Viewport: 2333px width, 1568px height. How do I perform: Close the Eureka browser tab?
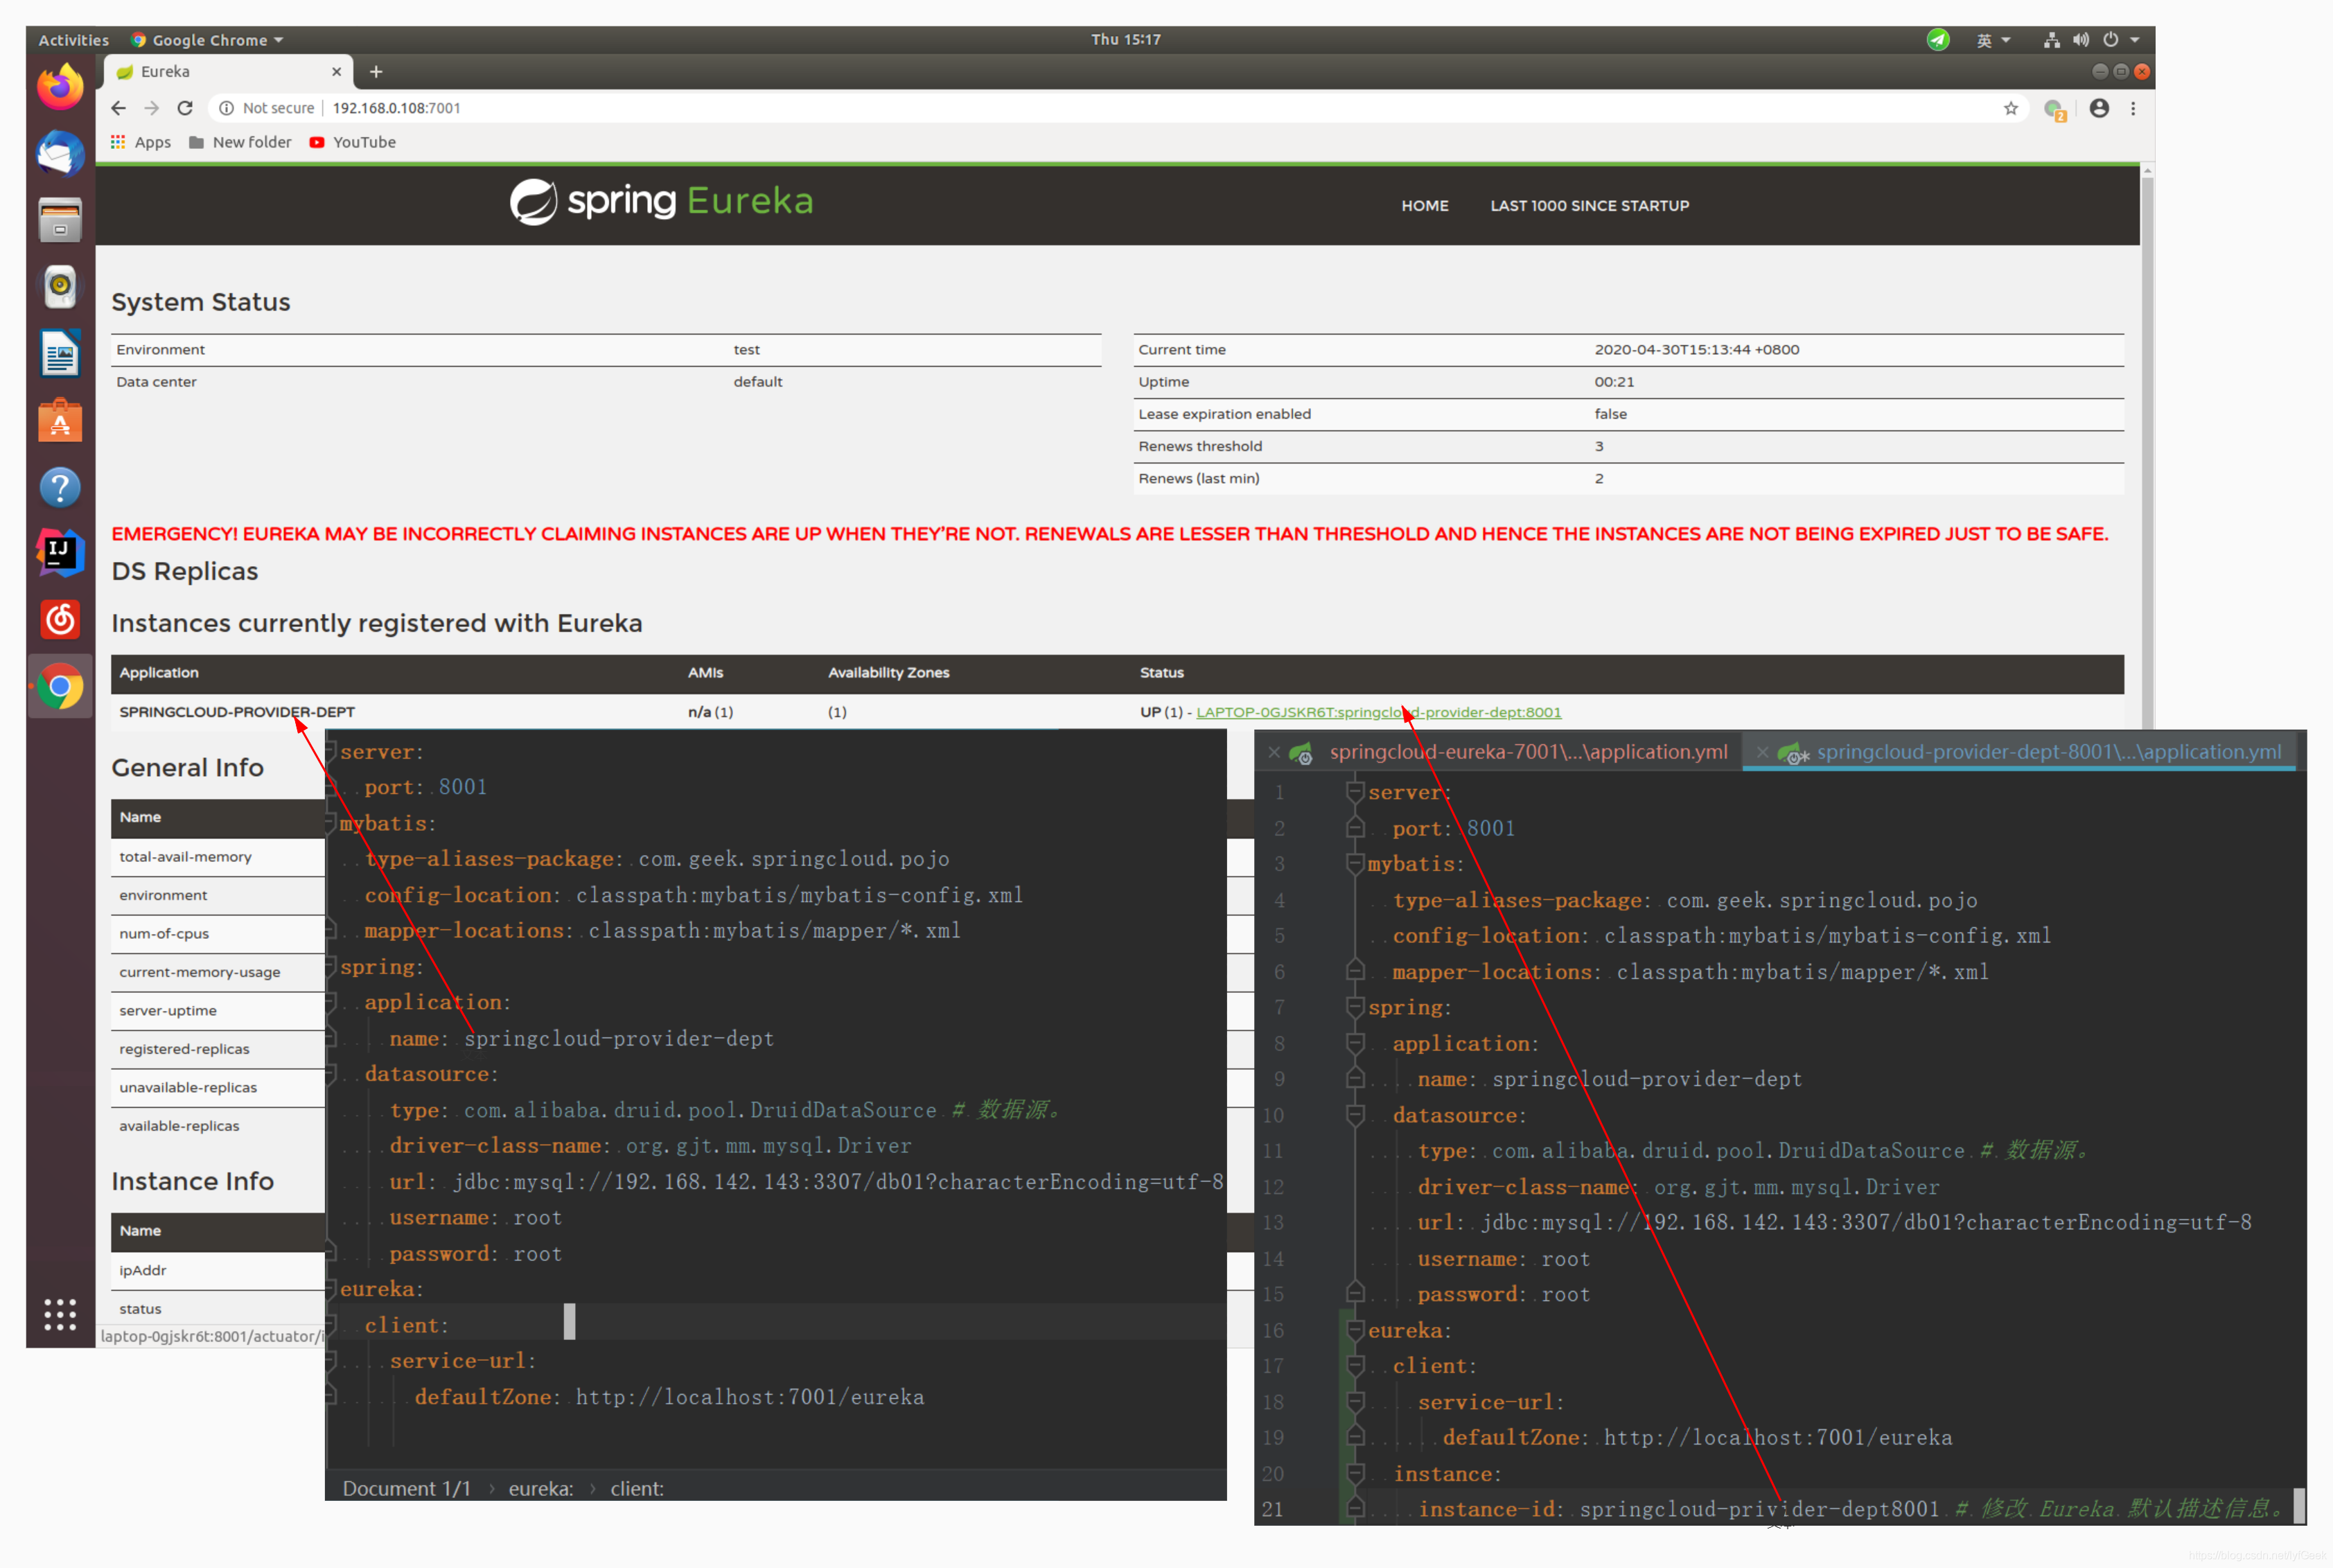(x=336, y=72)
